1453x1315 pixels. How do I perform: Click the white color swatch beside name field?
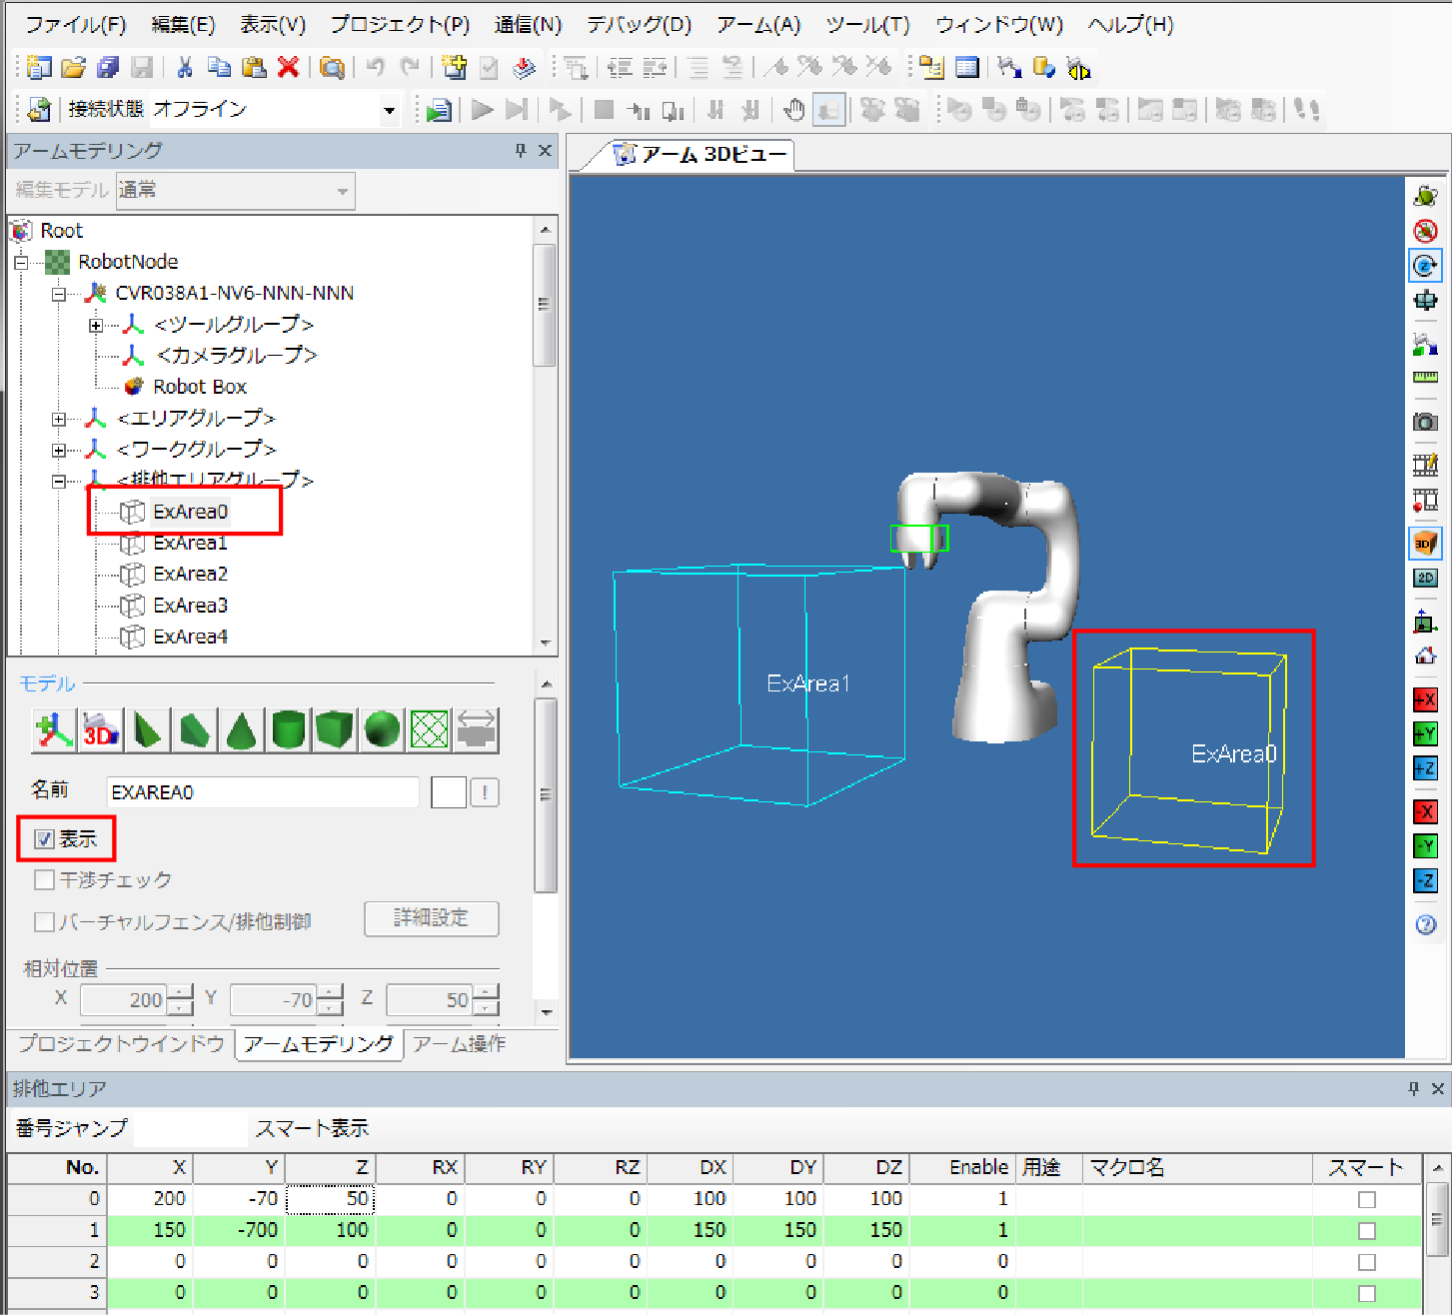click(x=448, y=792)
